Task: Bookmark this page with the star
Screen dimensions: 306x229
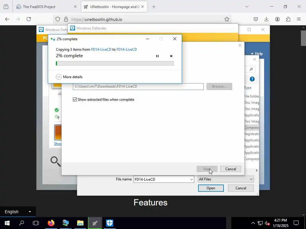Action: point(227,19)
